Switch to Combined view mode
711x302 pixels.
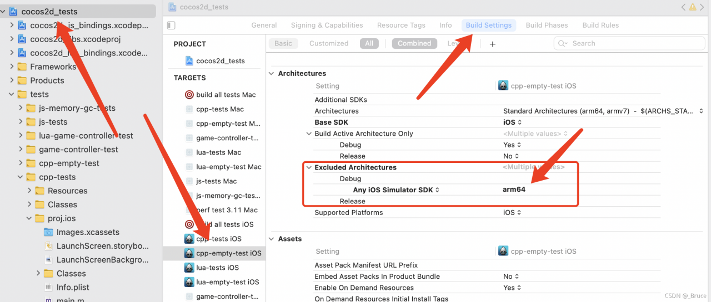click(x=414, y=43)
